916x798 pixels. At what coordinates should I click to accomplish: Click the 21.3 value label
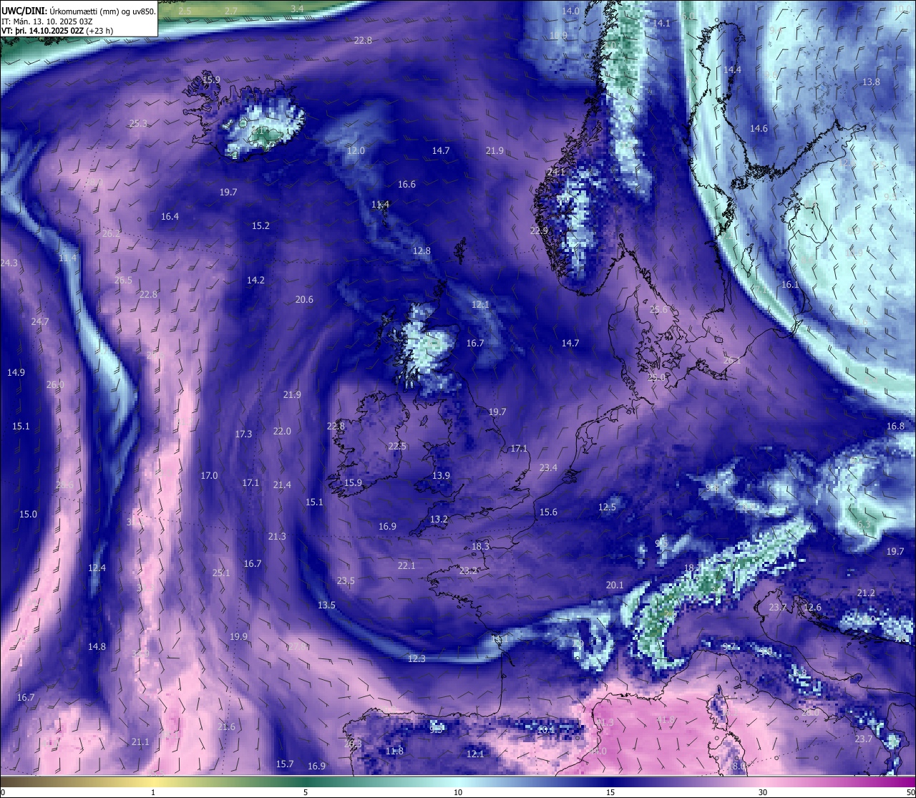tap(277, 536)
